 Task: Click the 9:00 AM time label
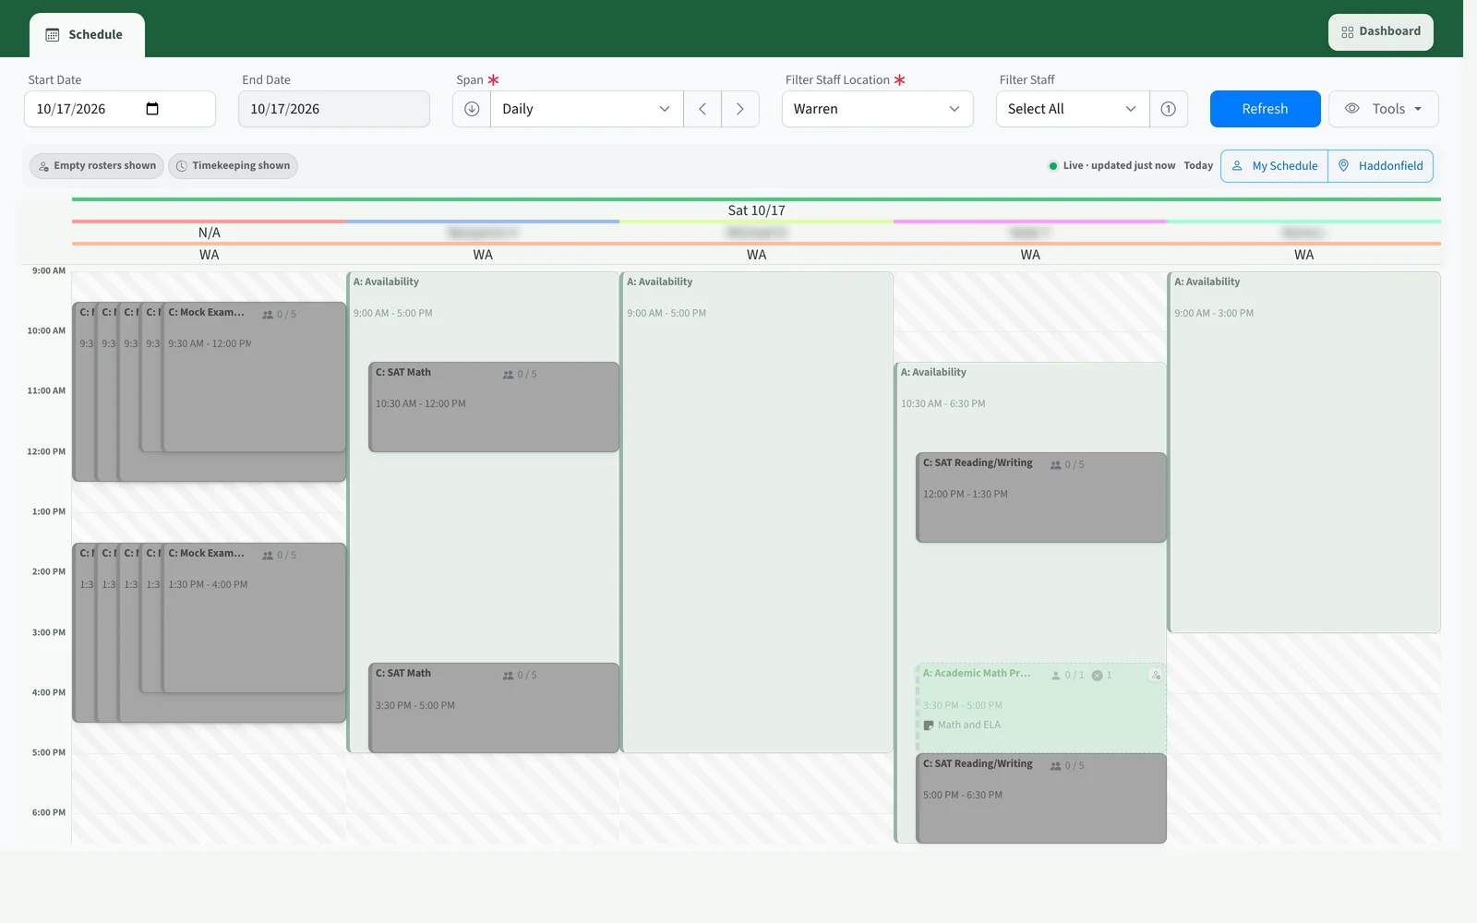49,271
